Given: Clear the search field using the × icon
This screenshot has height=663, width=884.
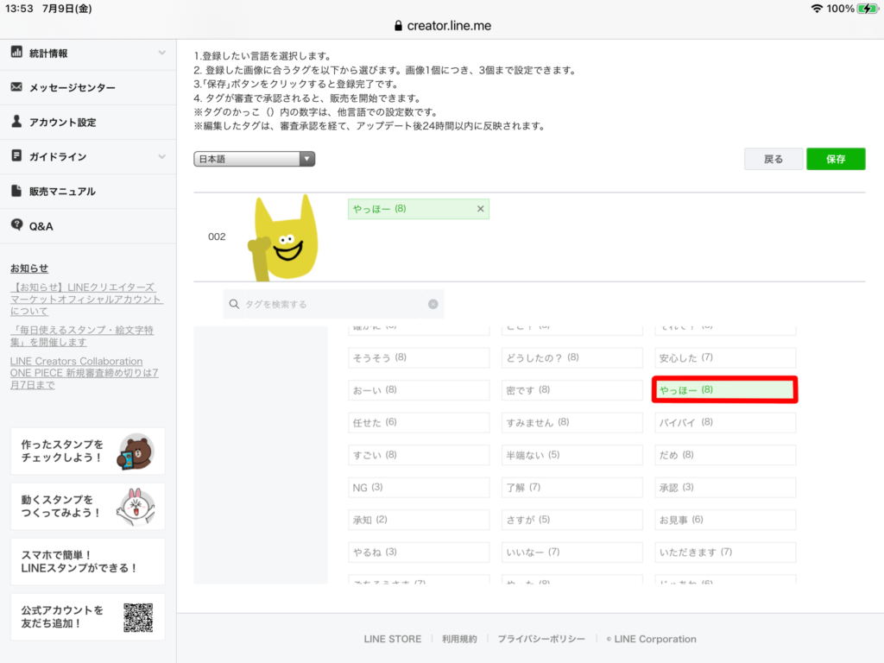Looking at the screenshot, I should point(433,304).
